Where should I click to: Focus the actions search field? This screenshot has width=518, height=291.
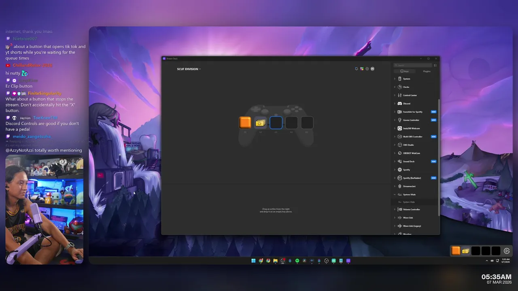pos(413,65)
